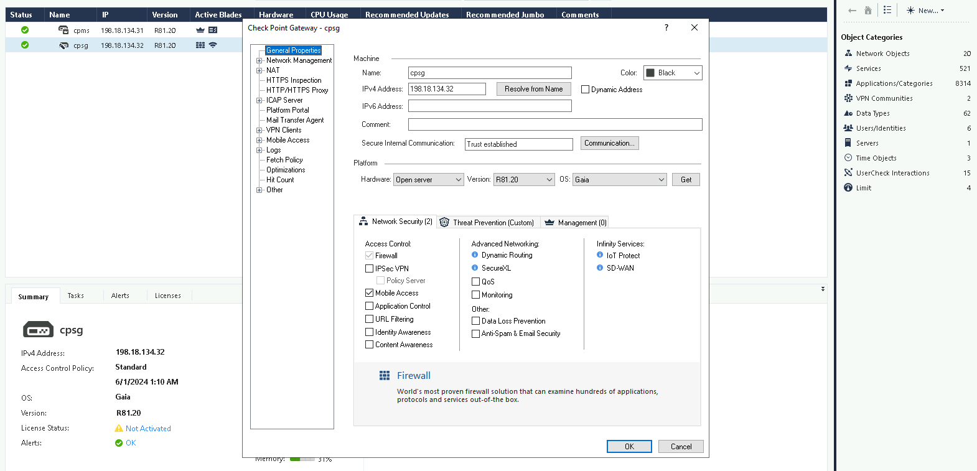The height and width of the screenshot is (471, 977).
Task: Click the UserCheck Interactions icon
Action: (x=848, y=173)
